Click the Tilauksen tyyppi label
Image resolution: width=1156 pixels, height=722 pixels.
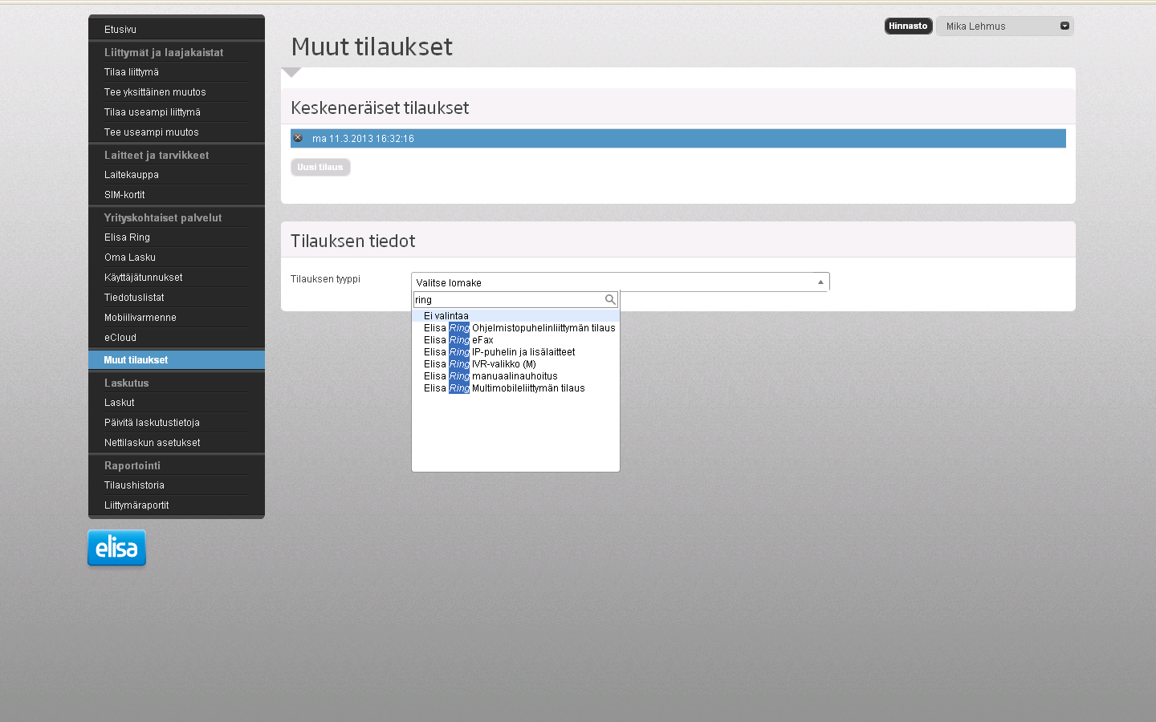(x=325, y=279)
